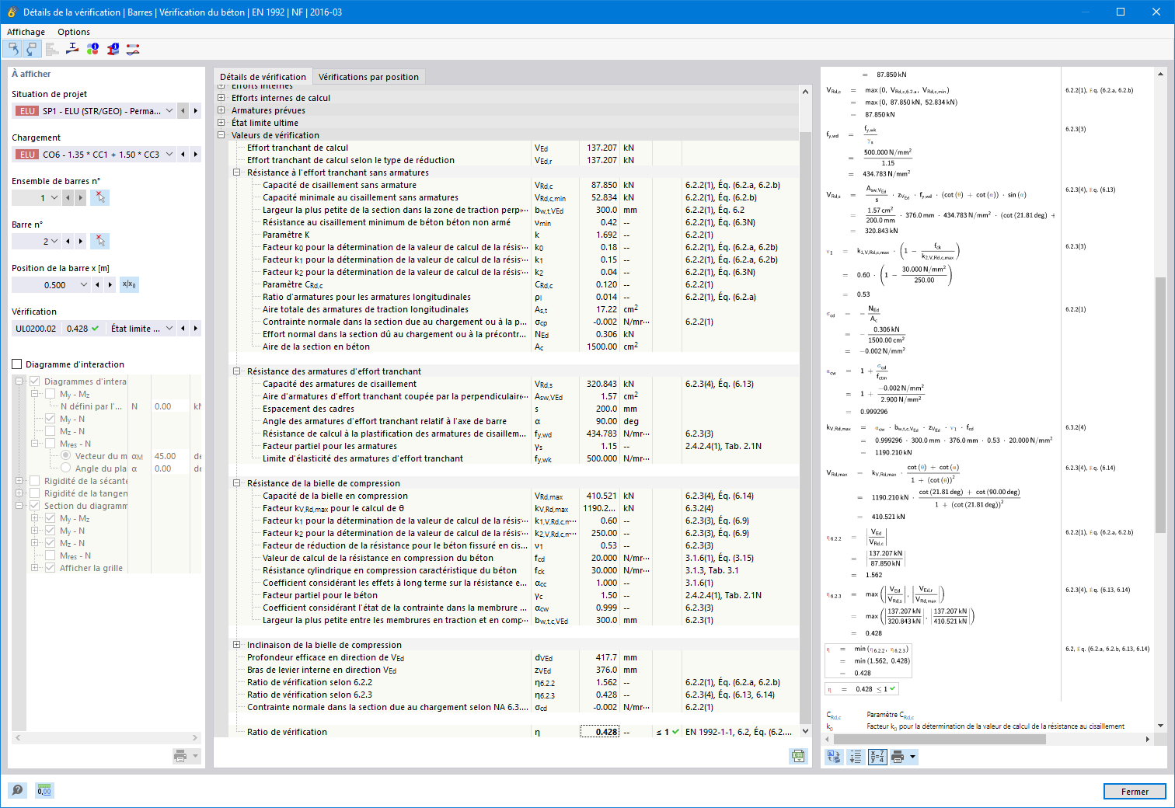Collapse the Résistance de la bielle de compression group

tap(237, 483)
